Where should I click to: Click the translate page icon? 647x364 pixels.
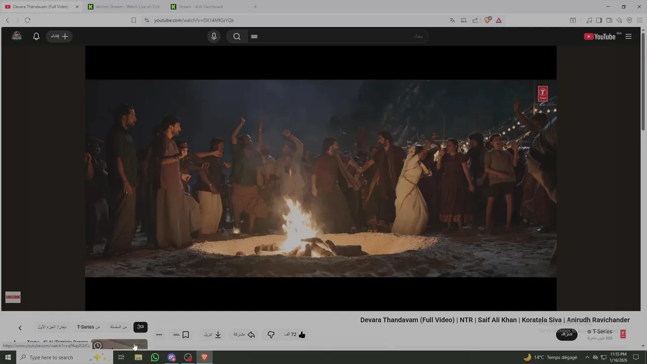pos(452,20)
